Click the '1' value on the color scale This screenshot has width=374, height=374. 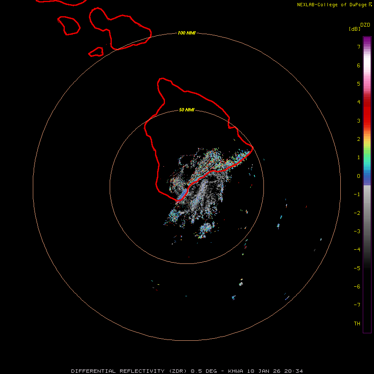pos(359,157)
